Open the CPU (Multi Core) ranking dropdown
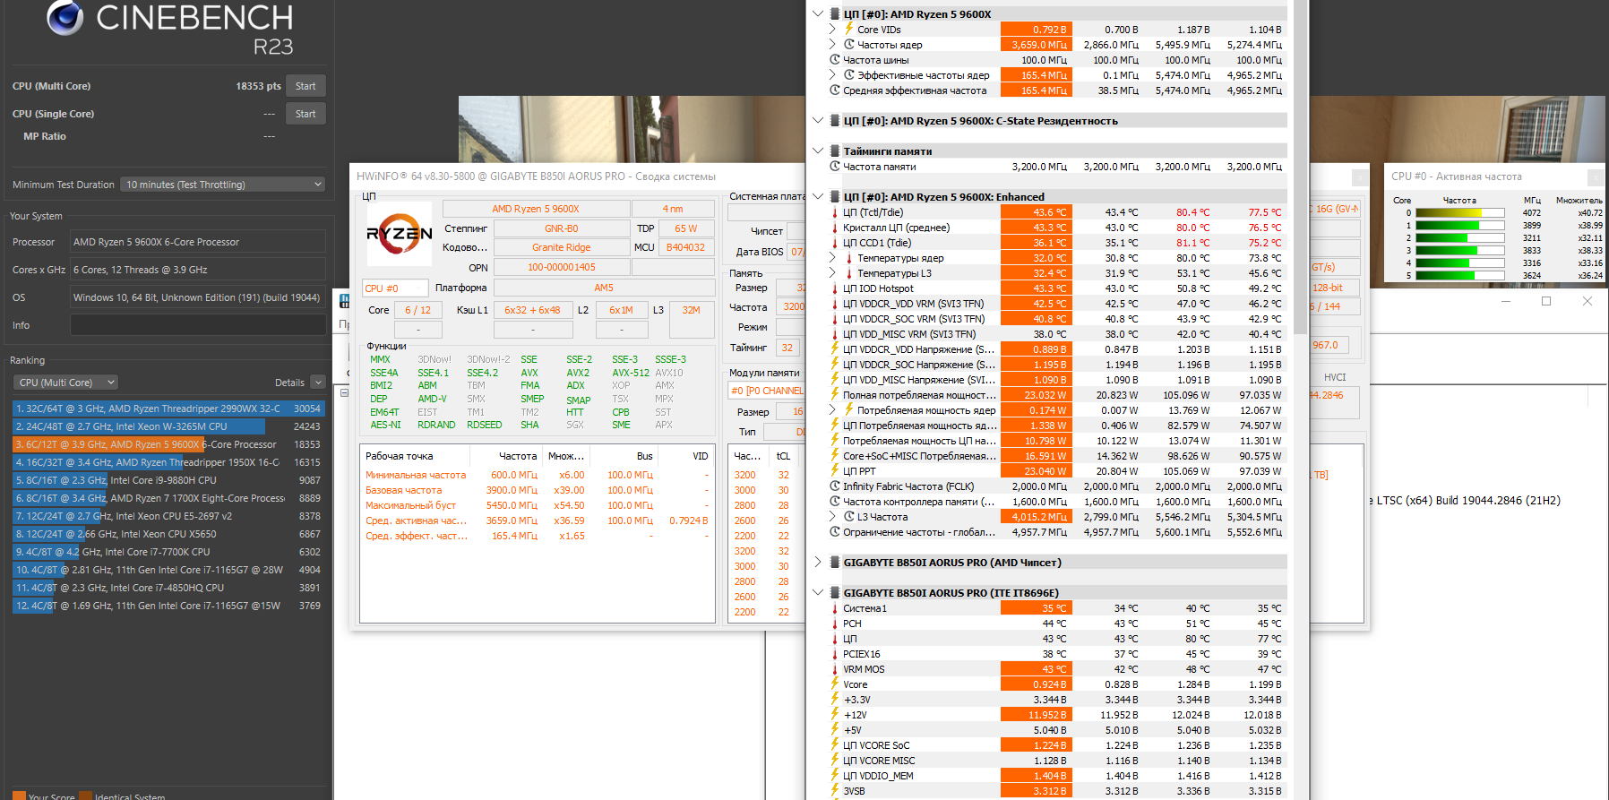 pyautogui.click(x=65, y=383)
